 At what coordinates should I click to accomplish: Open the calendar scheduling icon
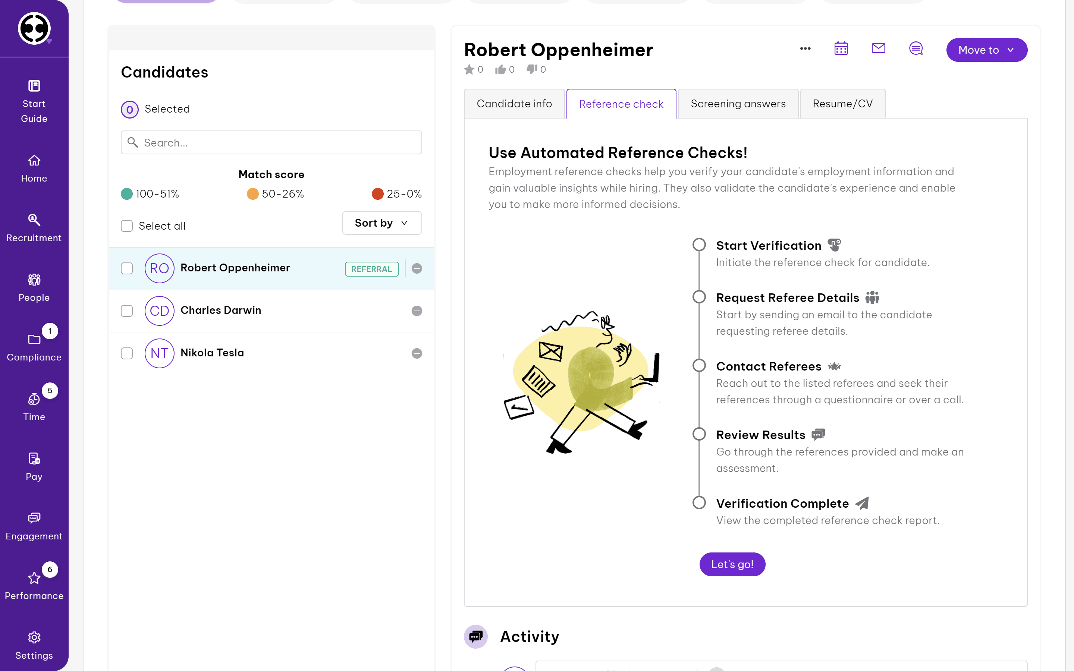(841, 48)
